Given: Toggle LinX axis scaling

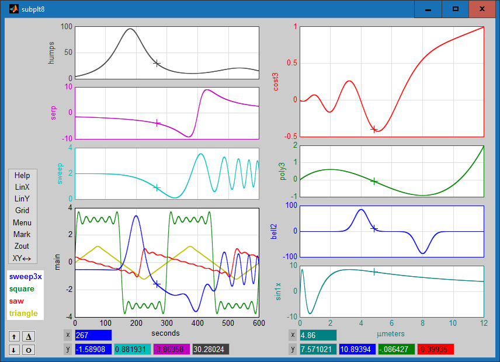Looking at the screenshot, I should 22,187.
